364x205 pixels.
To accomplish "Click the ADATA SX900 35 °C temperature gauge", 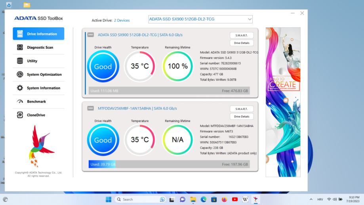I will pos(140,66).
